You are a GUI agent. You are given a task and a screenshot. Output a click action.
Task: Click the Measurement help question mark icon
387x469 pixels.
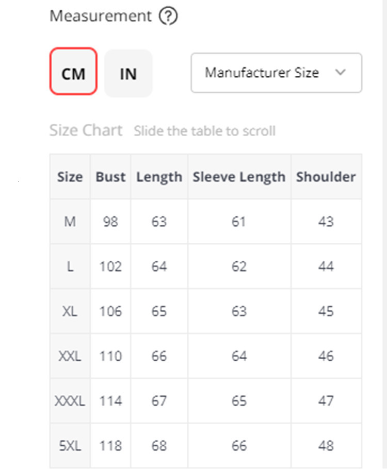168,16
